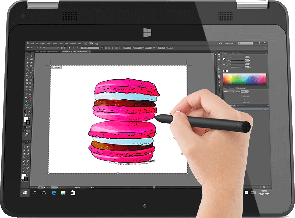Click Windows Start button

click(25, 193)
